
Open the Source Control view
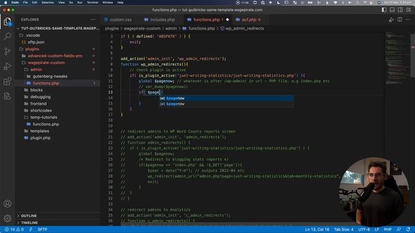tap(7, 51)
